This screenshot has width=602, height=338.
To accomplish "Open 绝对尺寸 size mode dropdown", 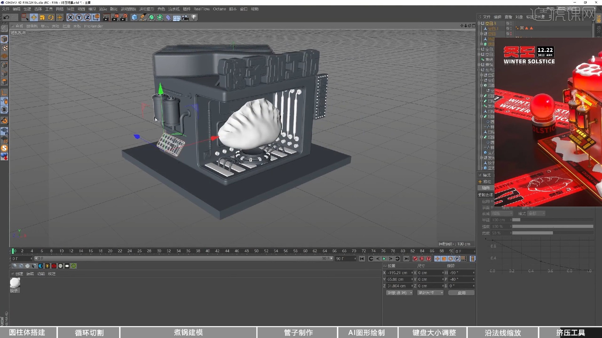I will (430, 293).
